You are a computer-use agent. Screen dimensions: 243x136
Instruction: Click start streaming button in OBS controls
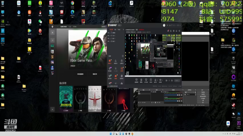203,92
